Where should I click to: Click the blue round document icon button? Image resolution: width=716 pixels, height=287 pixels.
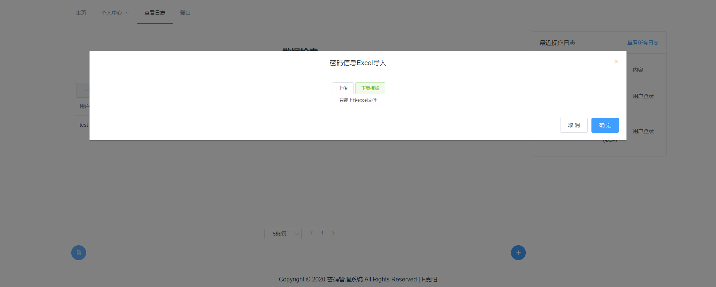point(79,253)
